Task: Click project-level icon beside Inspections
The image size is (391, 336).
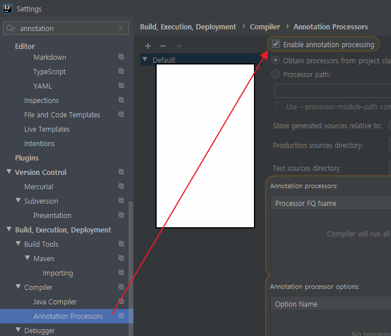Action: point(121,100)
